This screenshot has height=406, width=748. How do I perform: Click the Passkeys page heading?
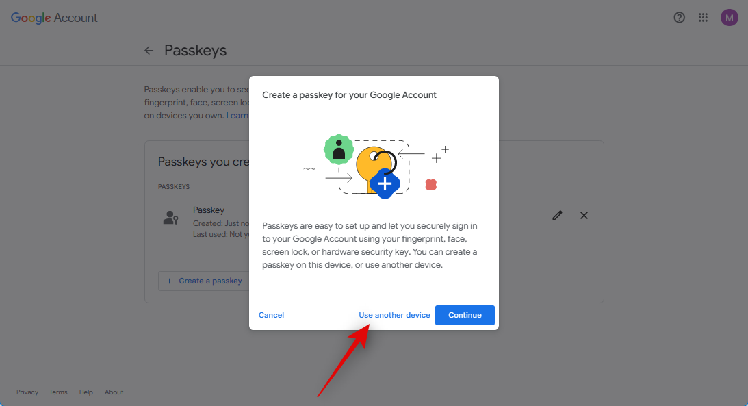click(x=196, y=50)
